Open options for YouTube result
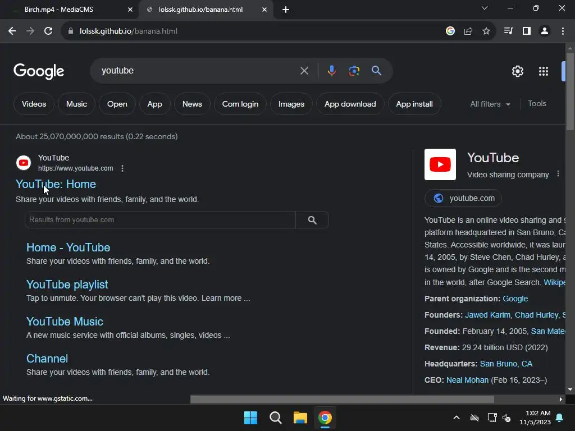The height and width of the screenshot is (431, 575). [122, 168]
